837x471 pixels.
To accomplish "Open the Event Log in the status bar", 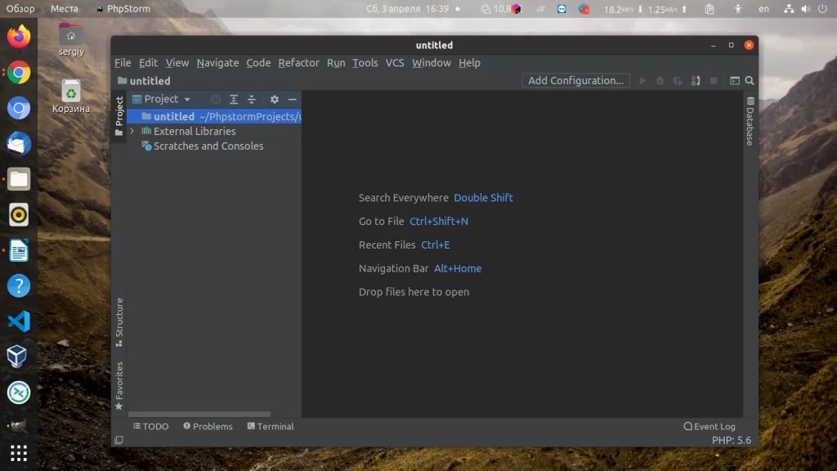I will [x=709, y=426].
